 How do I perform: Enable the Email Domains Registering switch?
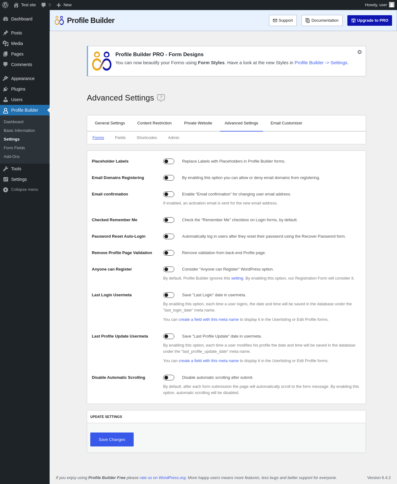pyautogui.click(x=169, y=178)
